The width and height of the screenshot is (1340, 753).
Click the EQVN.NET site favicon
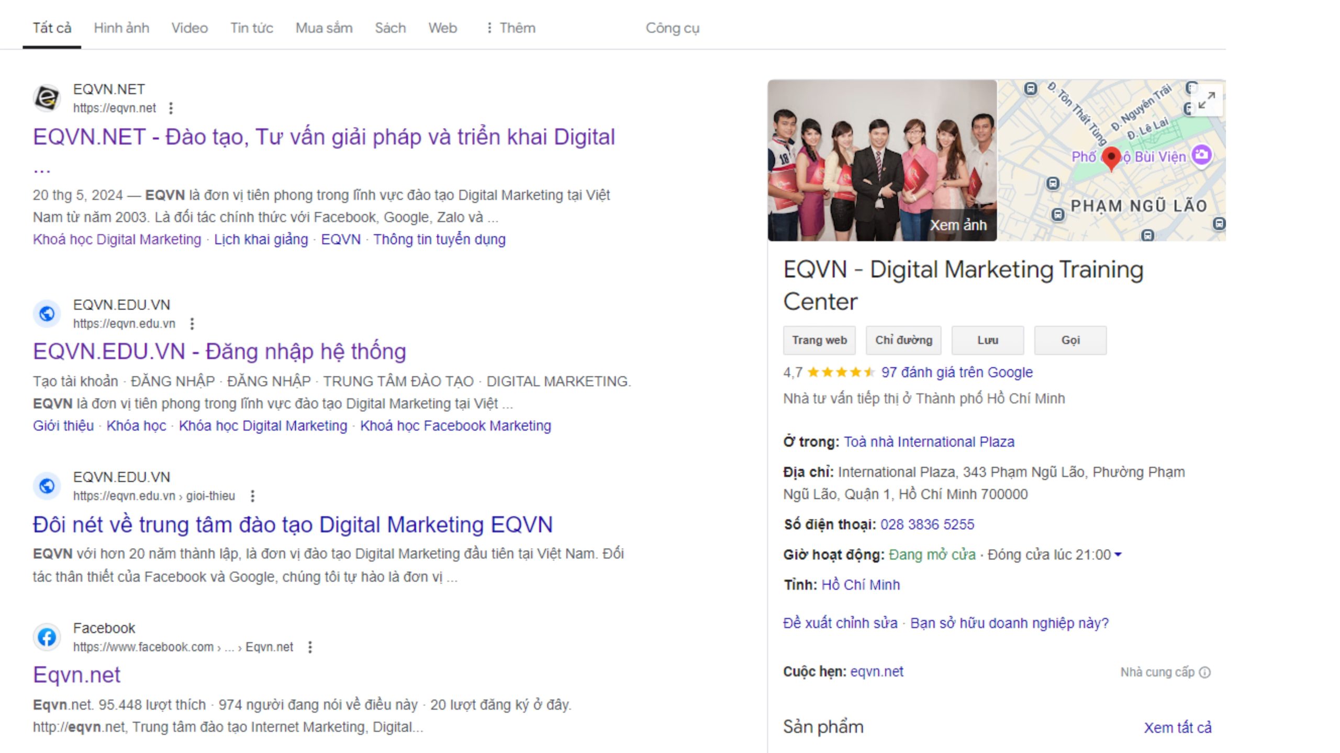pyautogui.click(x=47, y=98)
